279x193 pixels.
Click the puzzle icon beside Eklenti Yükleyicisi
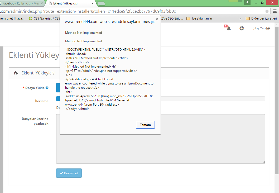click(16, 73)
